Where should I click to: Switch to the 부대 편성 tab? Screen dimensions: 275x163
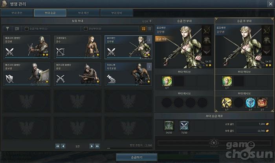pos(17,13)
